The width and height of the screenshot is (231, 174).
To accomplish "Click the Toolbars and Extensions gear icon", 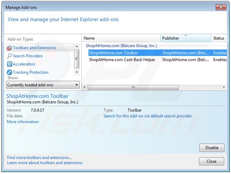I will tap(9, 48).
